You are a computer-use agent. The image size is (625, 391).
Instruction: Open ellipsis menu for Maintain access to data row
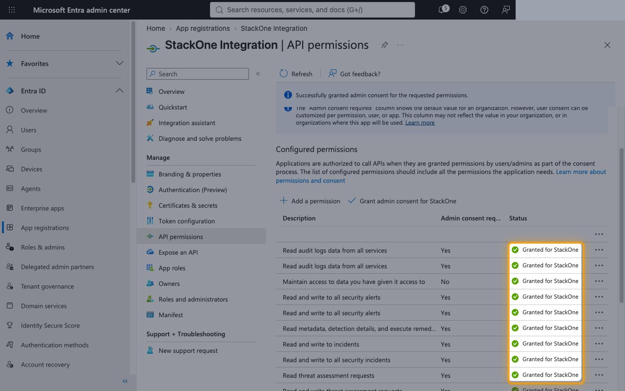(x=599, y=281)
